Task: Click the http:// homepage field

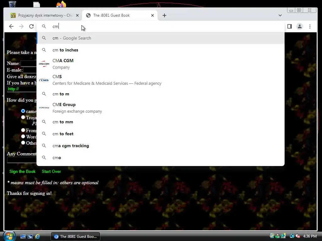Action: click(x=22, y=89)
